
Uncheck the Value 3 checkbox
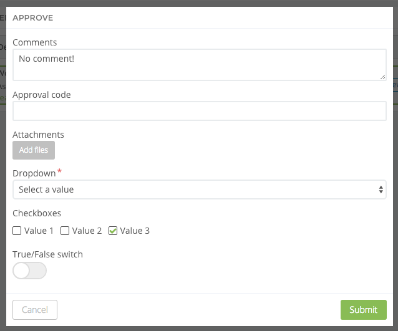pos(113,231)
